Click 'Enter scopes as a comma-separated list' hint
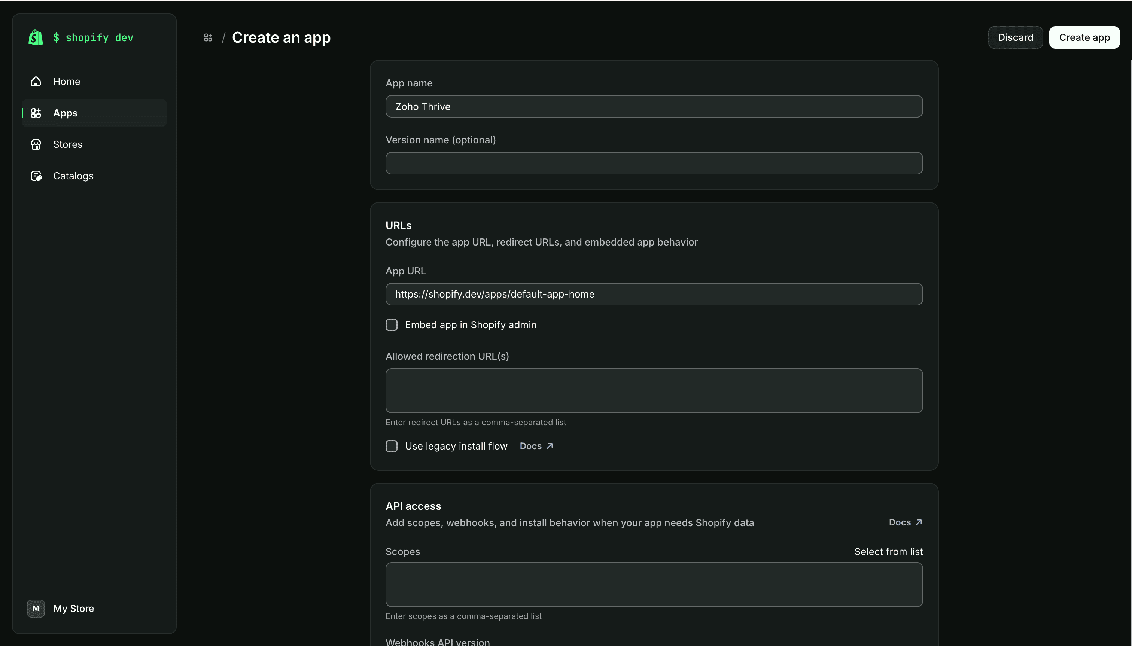The image size is (1132, 646). point(463,616)
